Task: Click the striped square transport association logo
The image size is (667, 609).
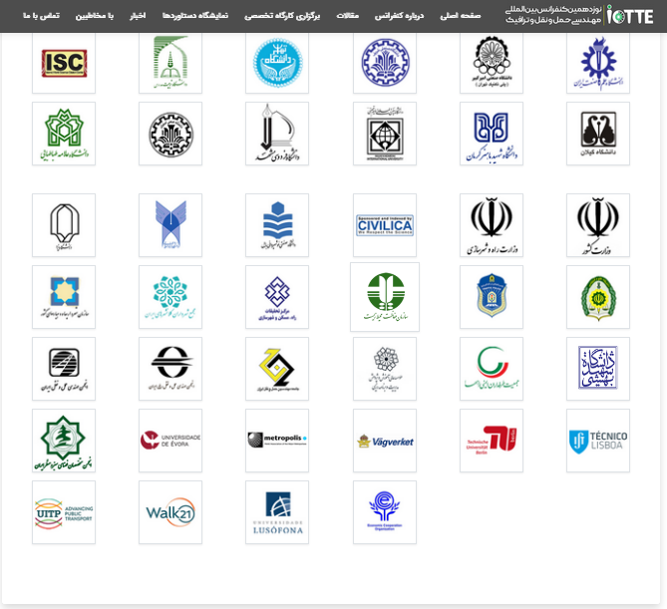Action: [x=64, y=369]
